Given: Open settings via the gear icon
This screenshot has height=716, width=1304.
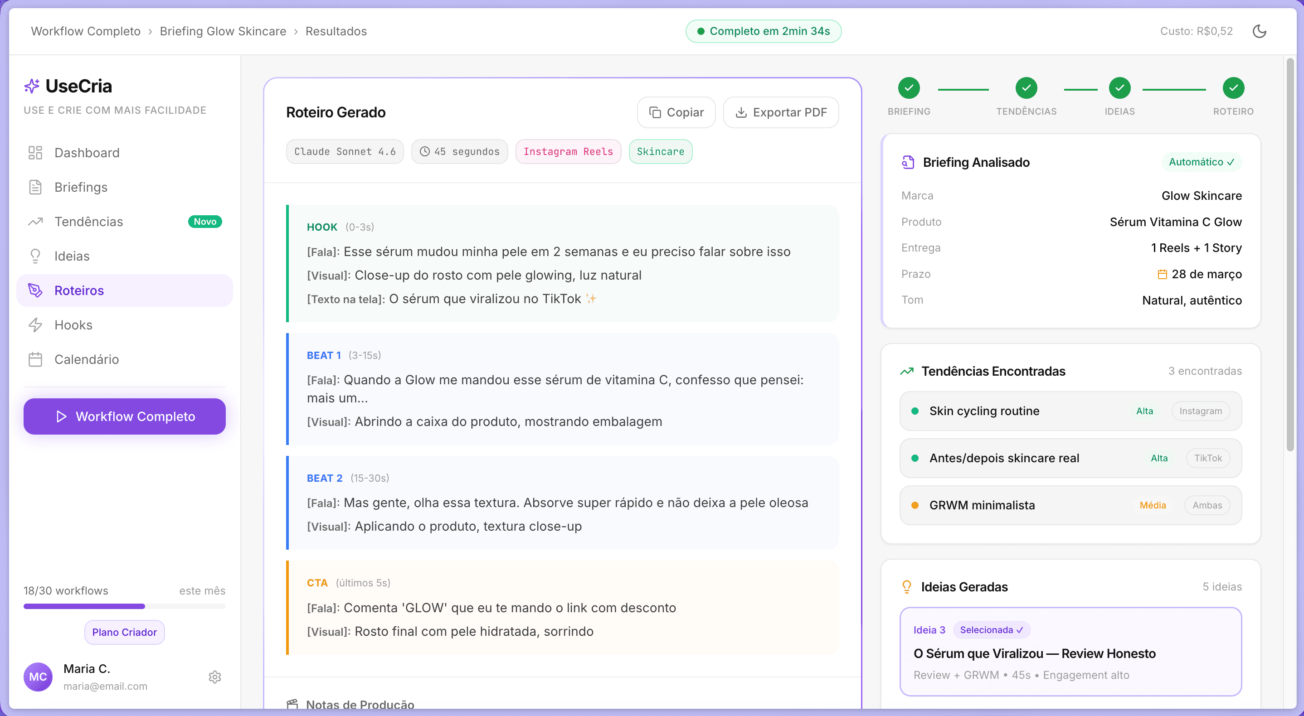Looking at the screenshot, I should pos(215,677).
